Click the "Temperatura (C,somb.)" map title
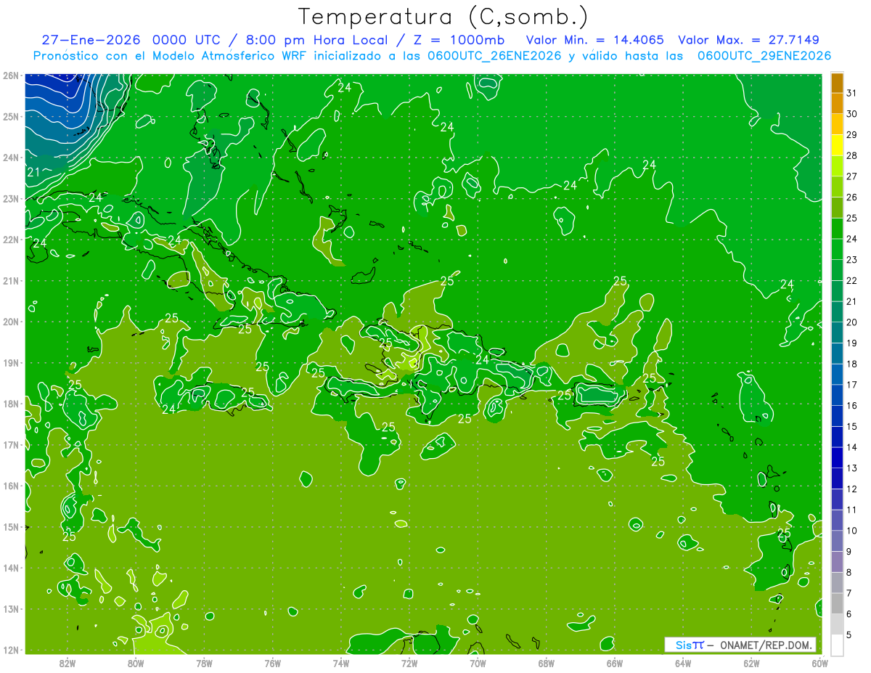The width and height of the screenshot is (871, 673). (443, 17)
